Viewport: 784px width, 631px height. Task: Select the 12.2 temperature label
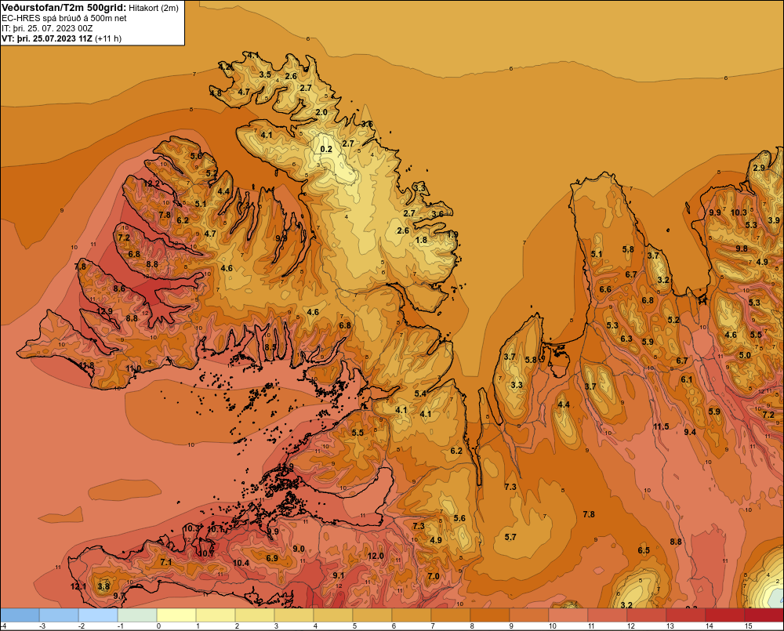(x=151, y=183)
